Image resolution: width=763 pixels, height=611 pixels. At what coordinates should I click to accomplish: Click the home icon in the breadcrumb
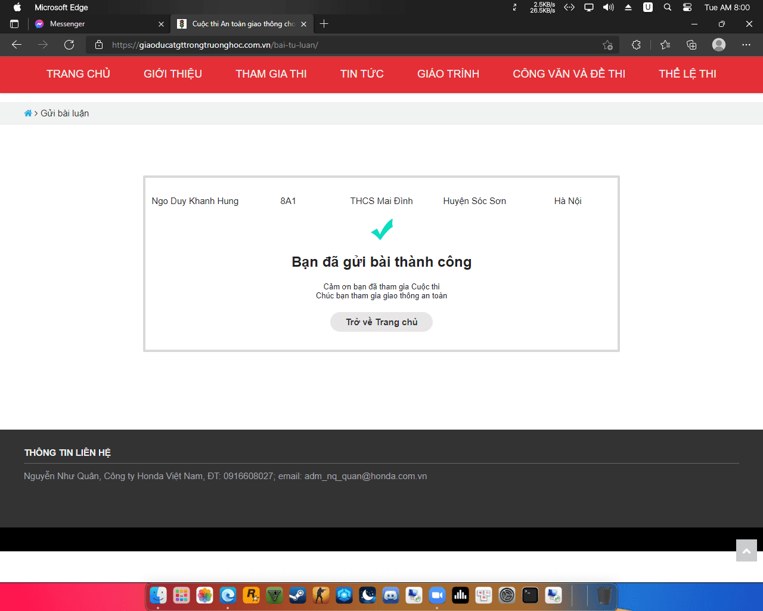[28, 113]
